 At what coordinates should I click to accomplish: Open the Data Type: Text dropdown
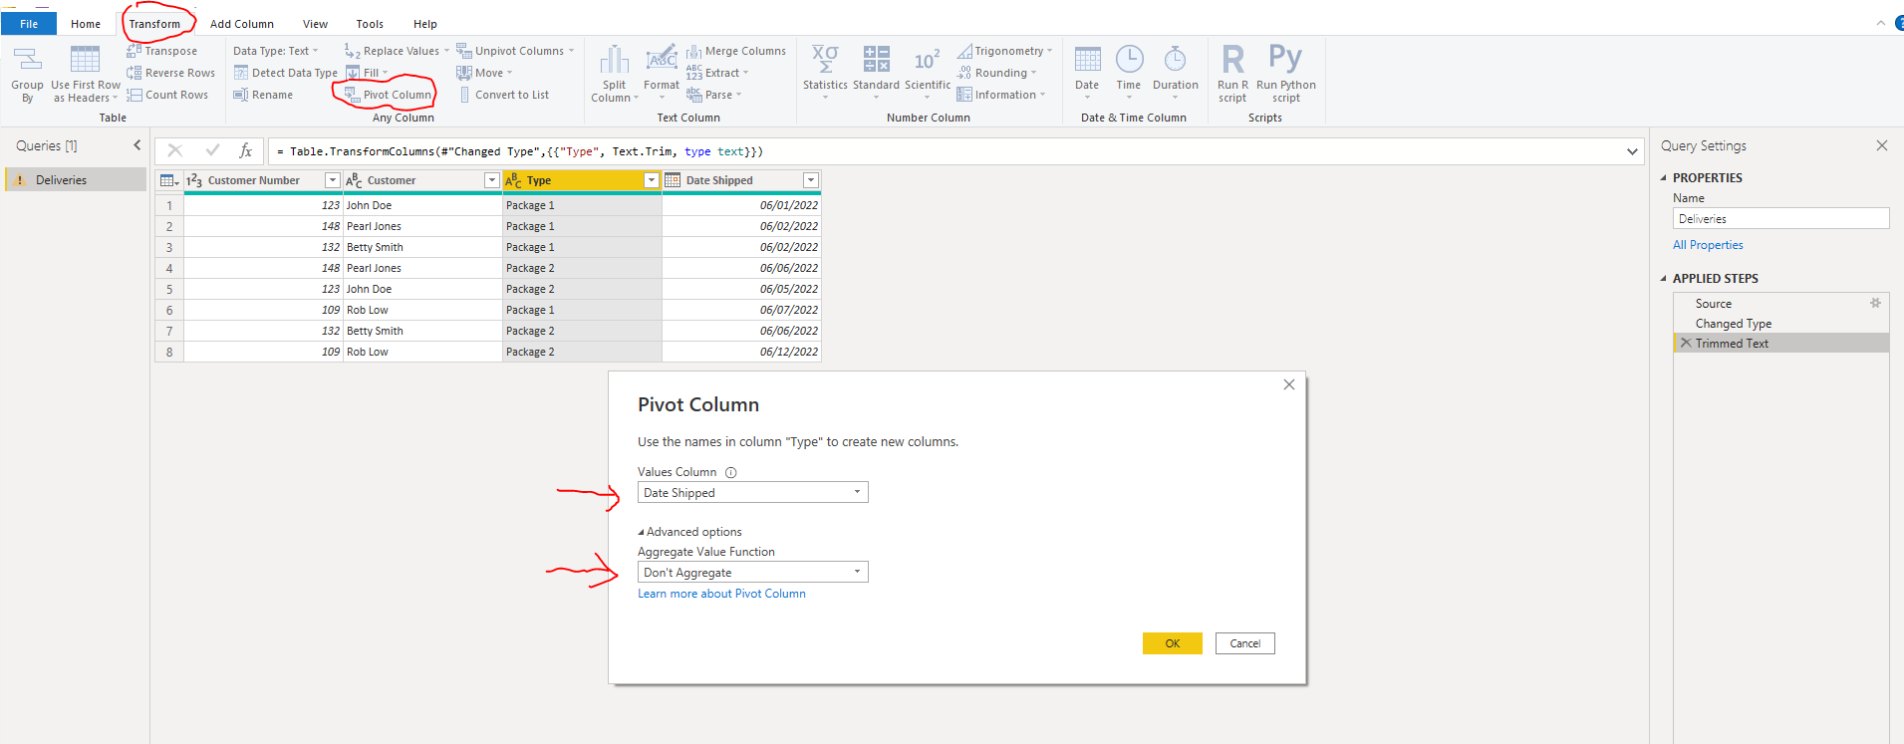[276, 51]
